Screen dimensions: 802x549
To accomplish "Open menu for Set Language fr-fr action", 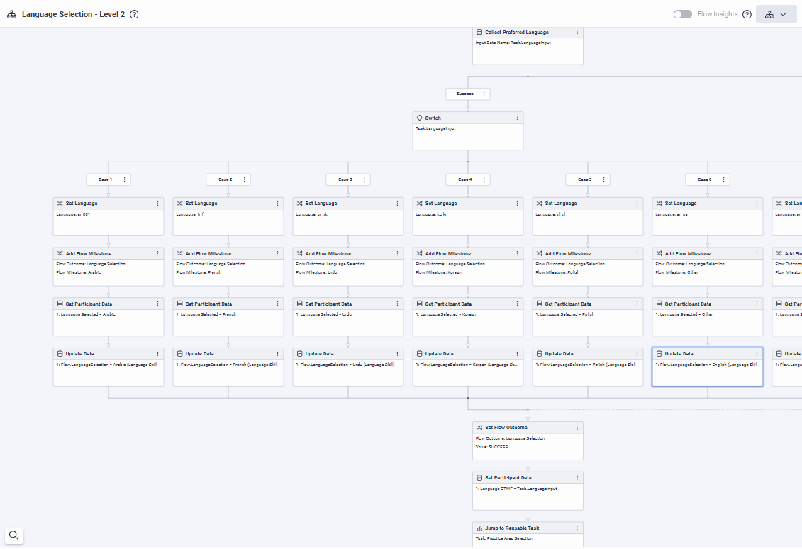I will click(278, 204).
